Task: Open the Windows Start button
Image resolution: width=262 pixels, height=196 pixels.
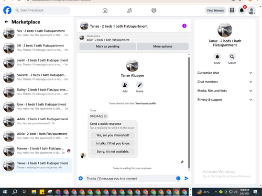Action: pos(5,192)
